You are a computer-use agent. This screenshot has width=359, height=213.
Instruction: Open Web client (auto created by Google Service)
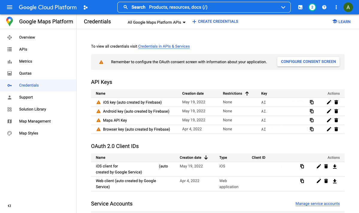[x=126, y=184]
